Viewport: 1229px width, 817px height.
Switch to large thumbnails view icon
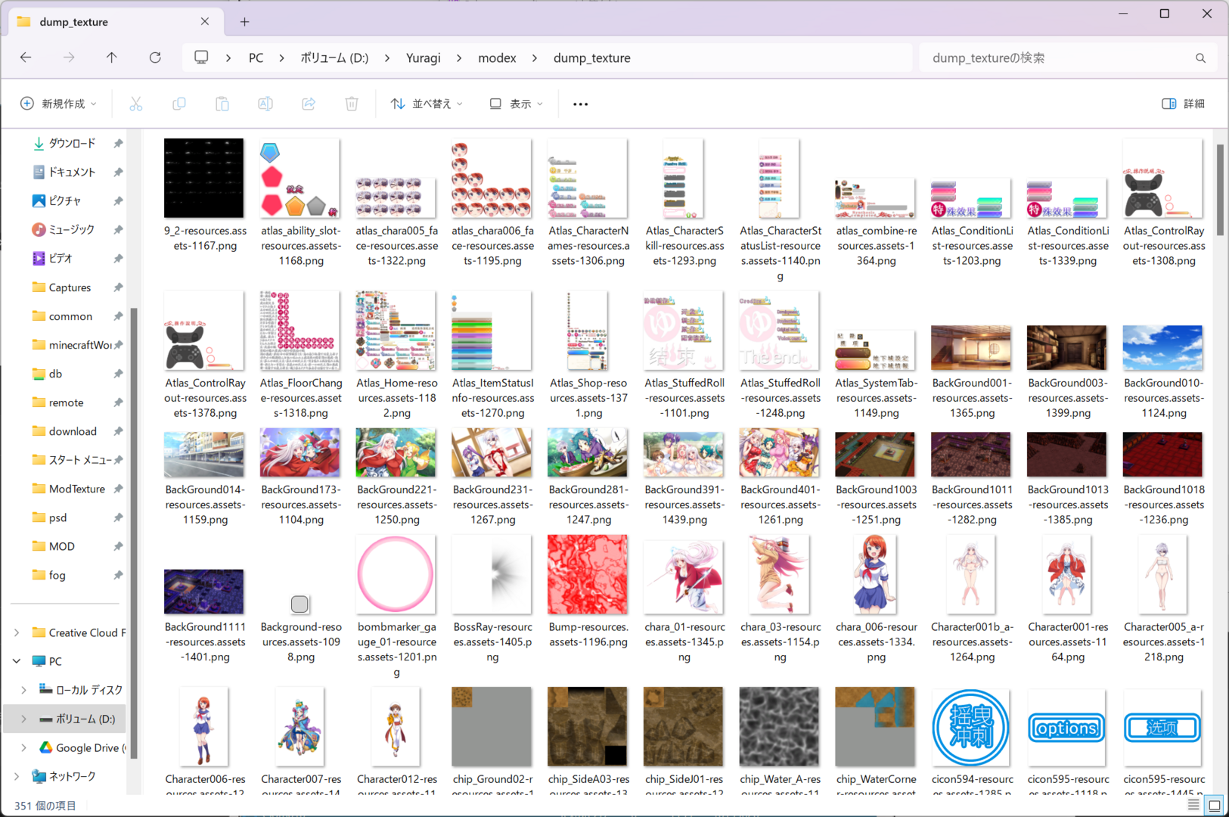point(1214,805)
